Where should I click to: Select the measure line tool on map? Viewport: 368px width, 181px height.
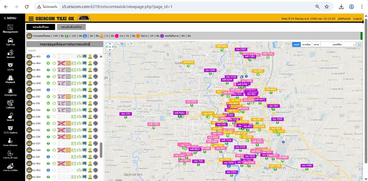point(118,44)
